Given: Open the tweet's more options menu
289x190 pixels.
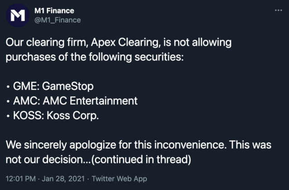Looking at the screenshot, I should [x=279, y=11].
